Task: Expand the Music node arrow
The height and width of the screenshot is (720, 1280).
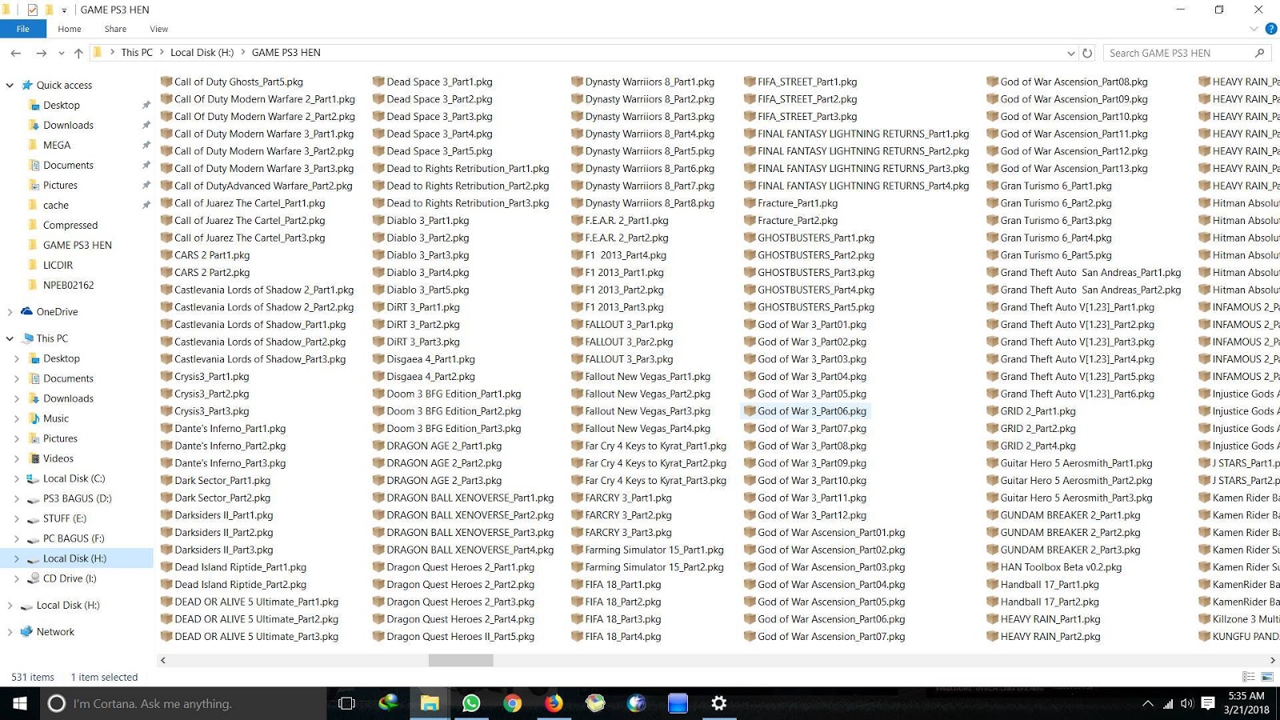Action: [17, 418]
